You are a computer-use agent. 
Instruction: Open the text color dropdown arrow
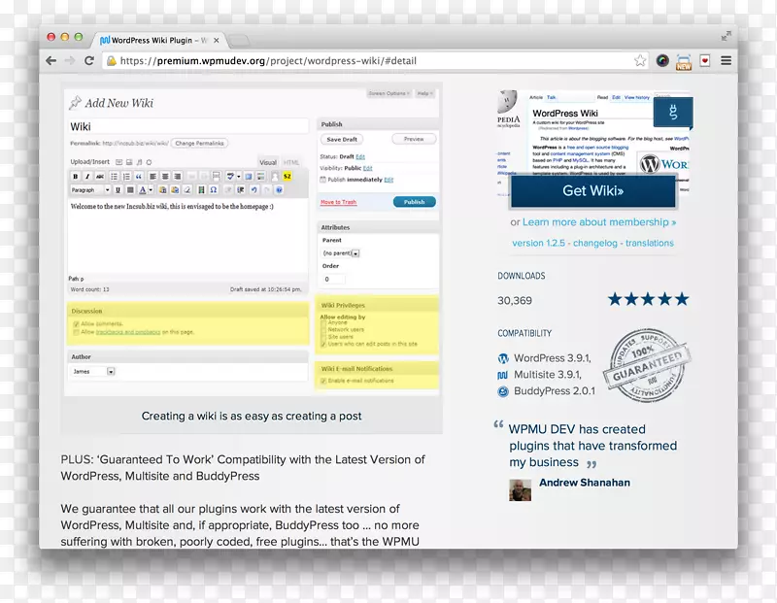(151, 189)
